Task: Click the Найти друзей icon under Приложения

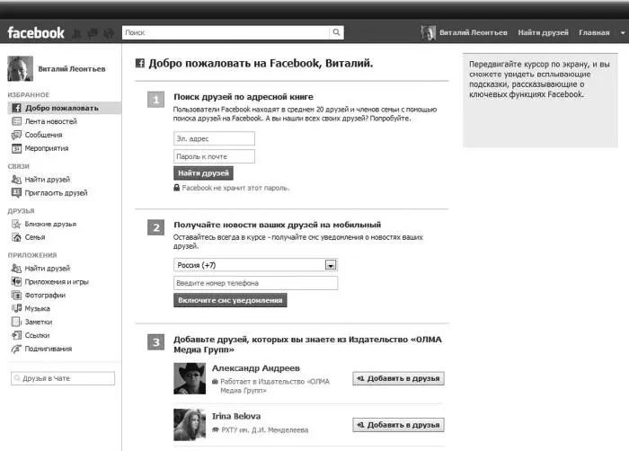Action: [x=16, y=268]
